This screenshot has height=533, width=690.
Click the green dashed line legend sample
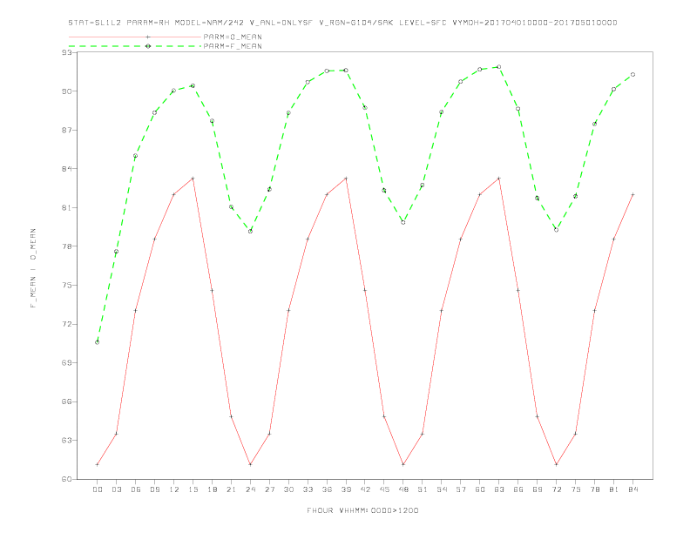pyautogui.click(x=135, y=46)
